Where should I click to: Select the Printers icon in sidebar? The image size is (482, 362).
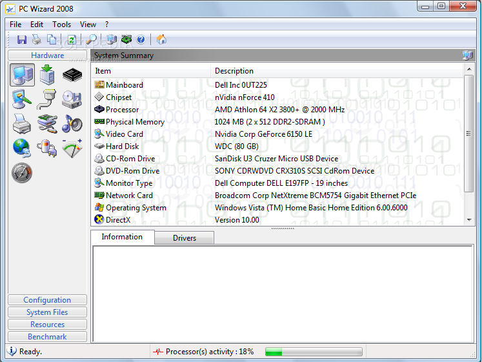pos(22,123)
